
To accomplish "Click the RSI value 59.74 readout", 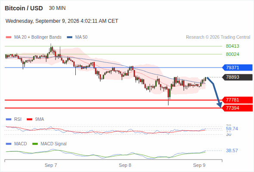I will pyautogui.click(x=232, y=129).
